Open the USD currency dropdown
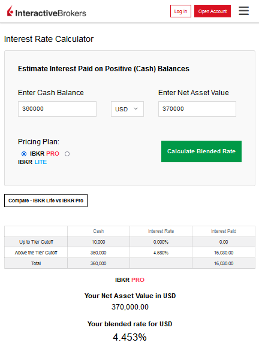Image resolution: width=259 pixels, height=349 pixels. pyautogui.click(x=127, y=109)
